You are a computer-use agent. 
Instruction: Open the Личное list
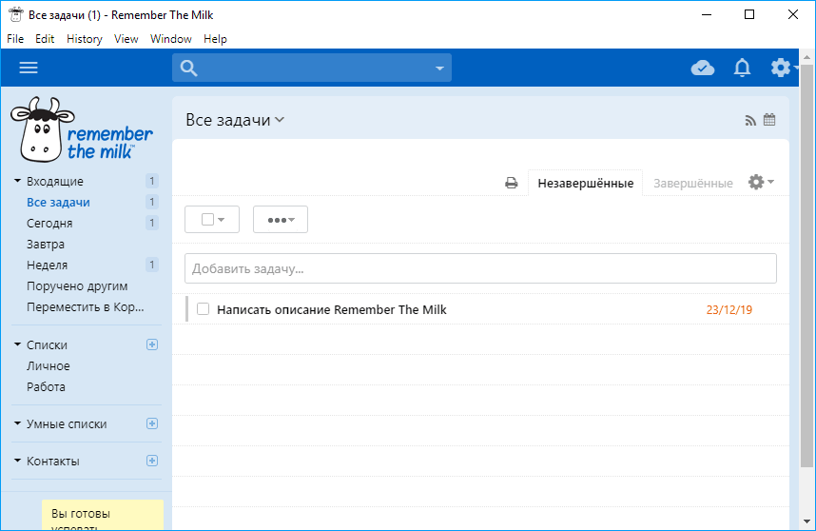49,366
